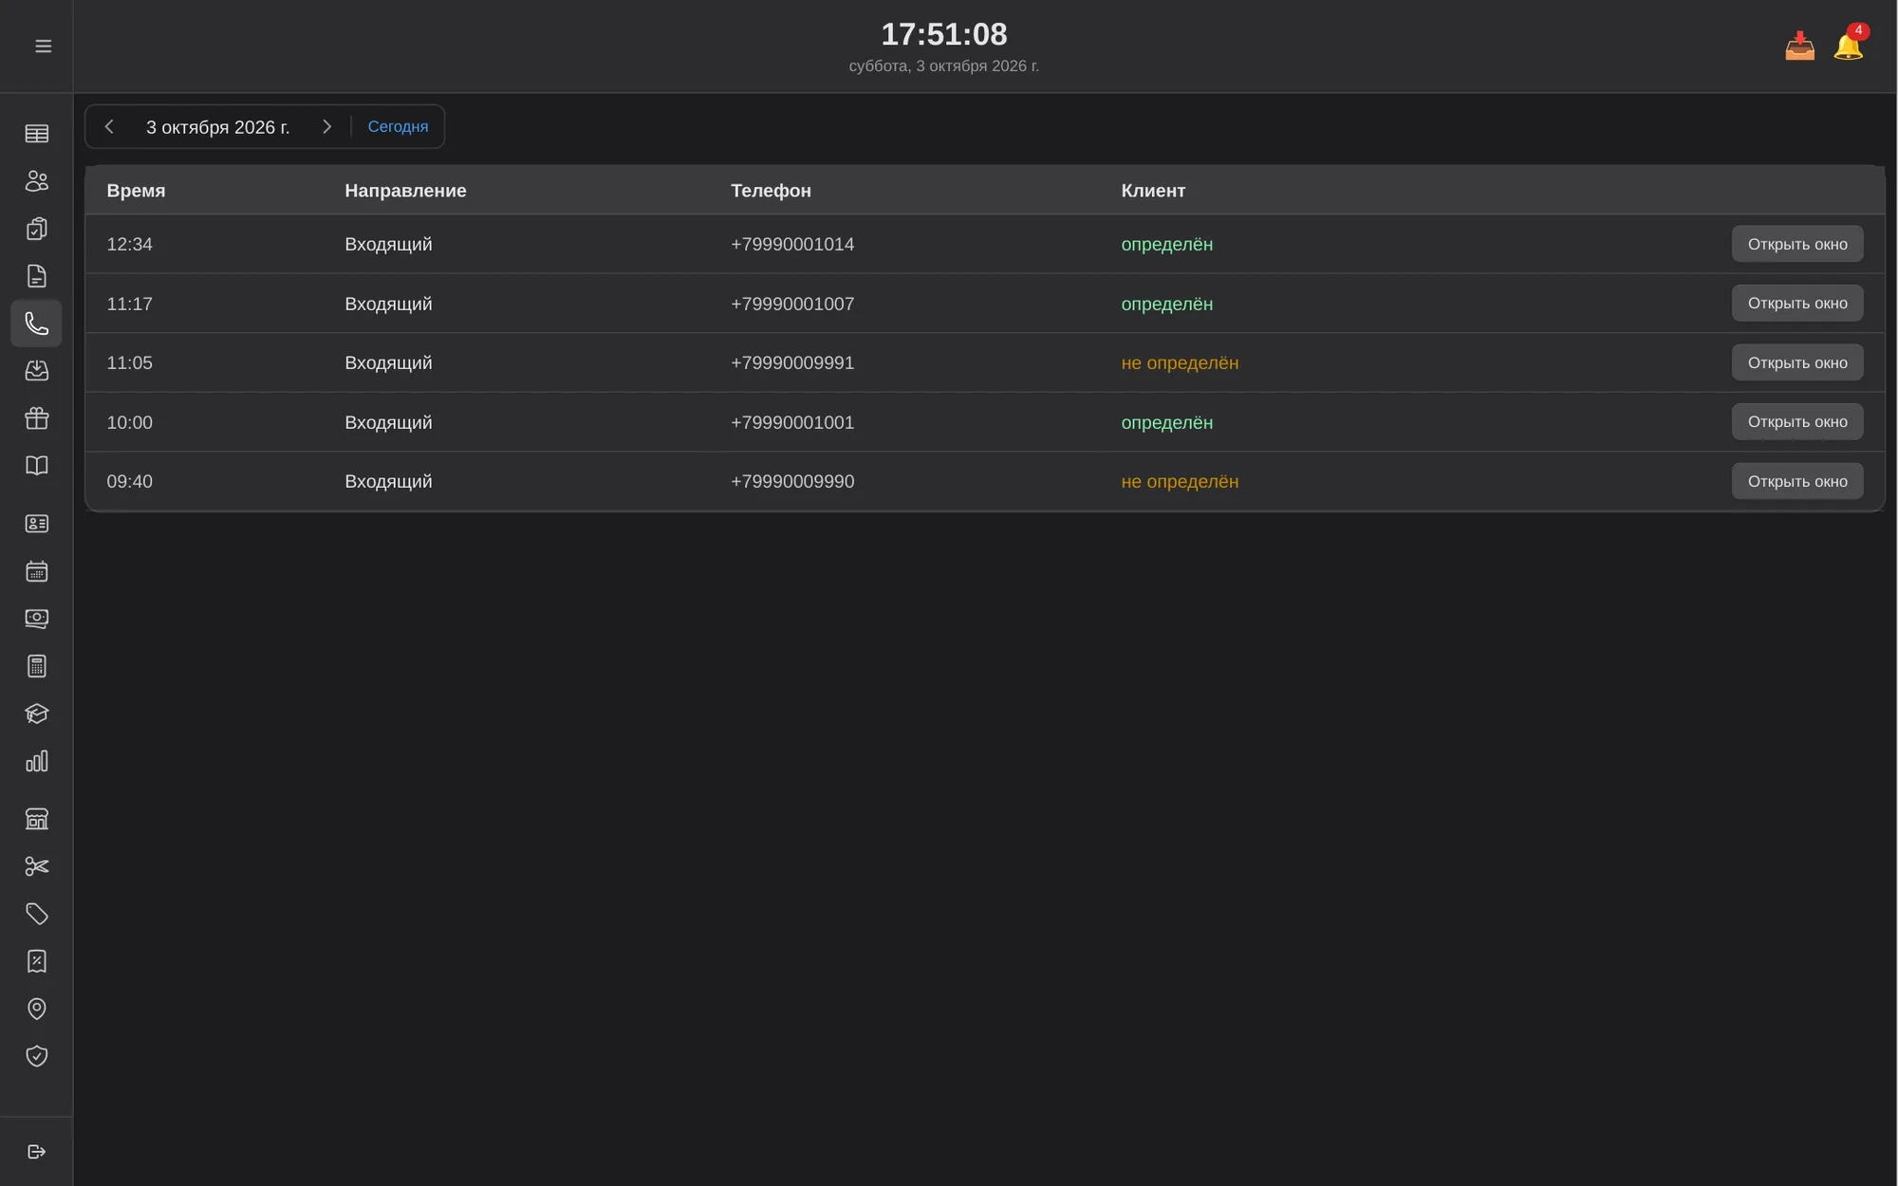Open window for the 11:05 call
The height and width of the screenshot is (1186, 1898).
click(1797, 362)
